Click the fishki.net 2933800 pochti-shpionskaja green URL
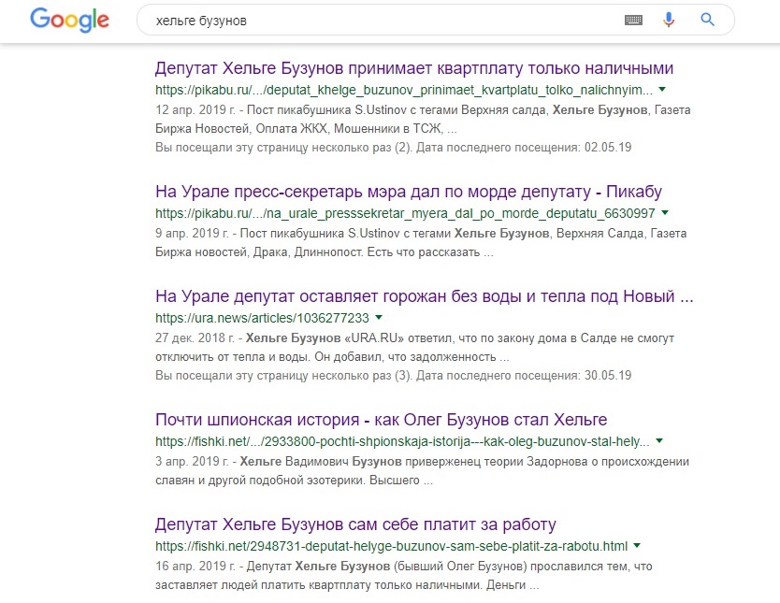The height and width of the screenshot is (603, 780). (x=402, y=441)
